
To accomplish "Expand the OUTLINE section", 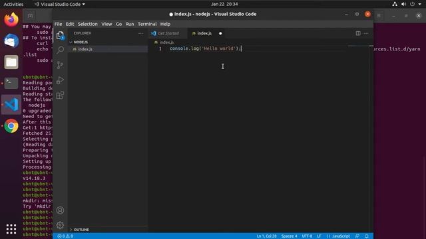I will [108, 230].
